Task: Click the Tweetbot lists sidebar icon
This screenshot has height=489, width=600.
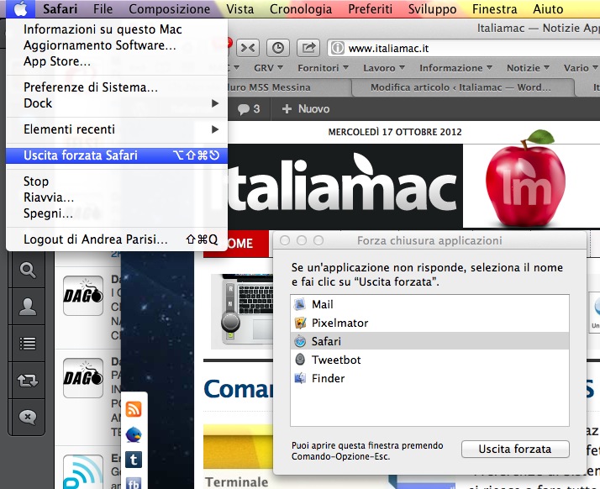Action: (28, 343)
